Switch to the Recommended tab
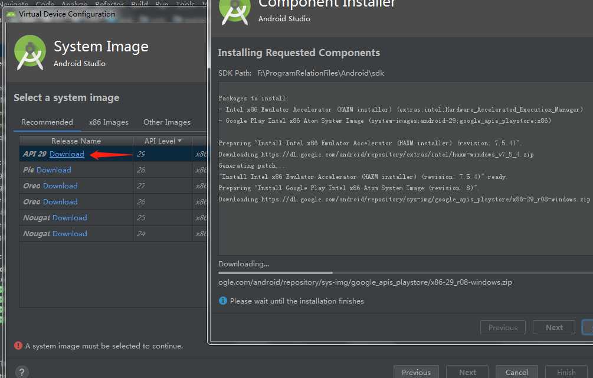 (x=47, y=122)
